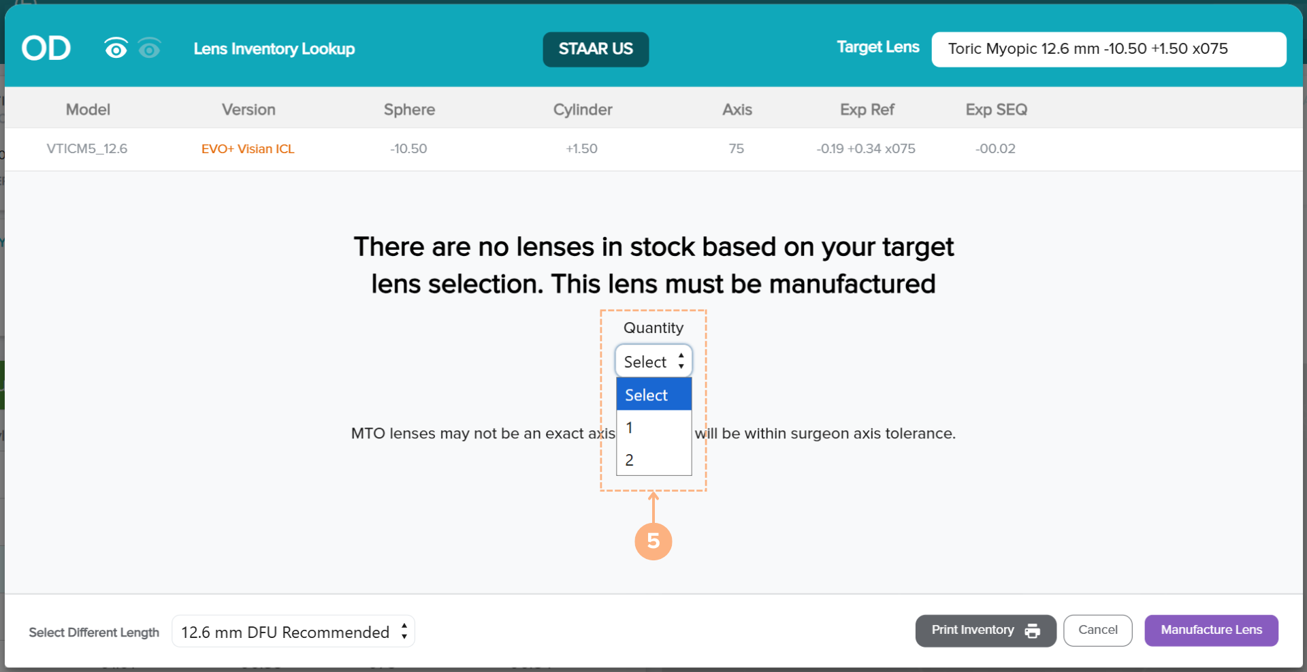Click the Manufacture Lens button

click(x=1211, y=630)
